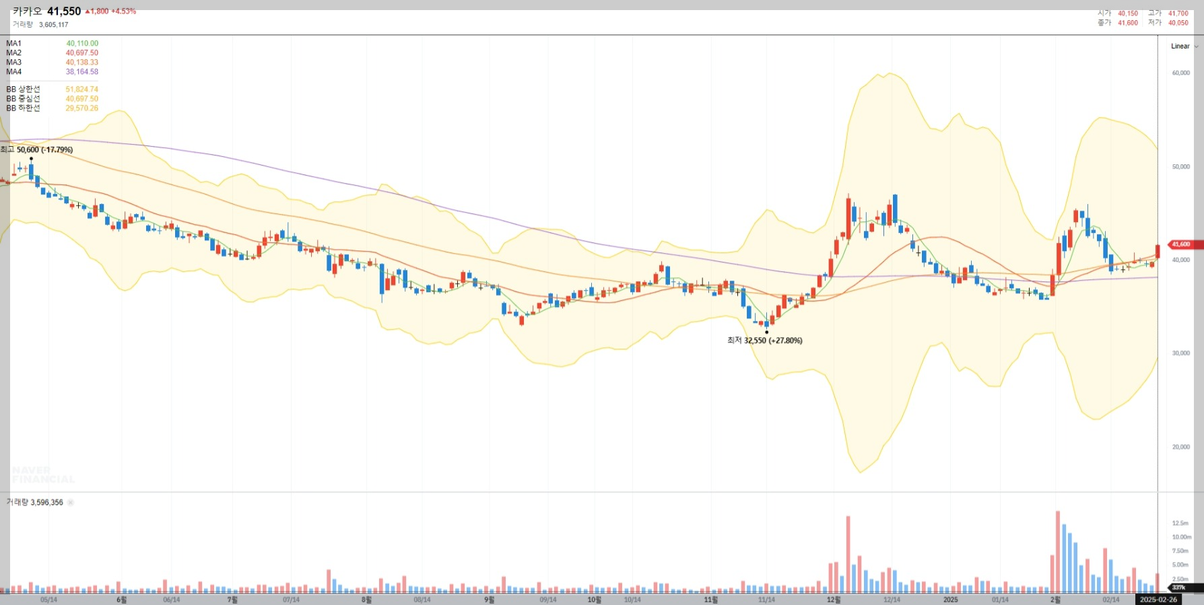1204x605 pixels.
Task: Click the 7월 date axis label
Action: (x=232, y=600)
